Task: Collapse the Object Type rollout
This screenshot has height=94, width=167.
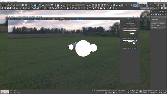Action: pos(155,19)
